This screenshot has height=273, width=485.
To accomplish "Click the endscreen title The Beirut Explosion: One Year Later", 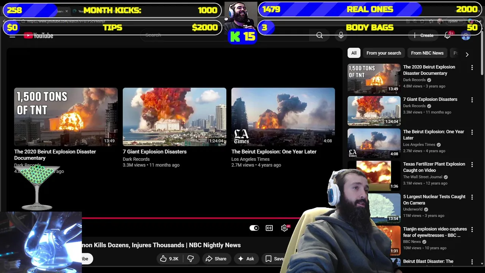I will coord(274,152).
